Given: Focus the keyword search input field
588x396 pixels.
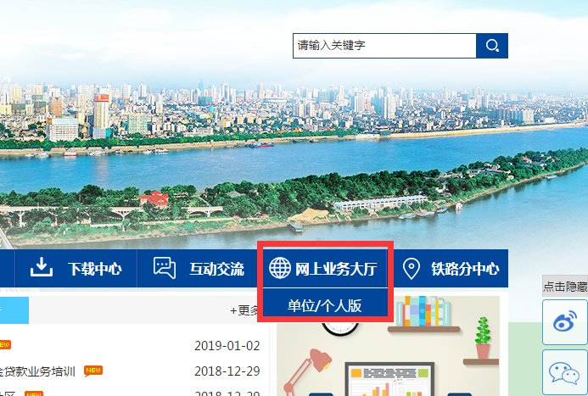Looking at the screenshot, I should (384, 46).
